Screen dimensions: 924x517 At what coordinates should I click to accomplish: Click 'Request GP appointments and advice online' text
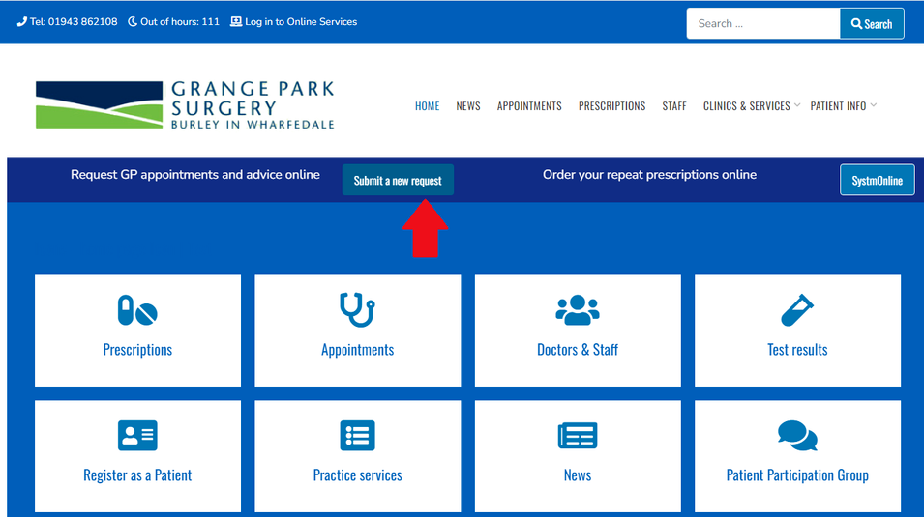coord(195,175)
